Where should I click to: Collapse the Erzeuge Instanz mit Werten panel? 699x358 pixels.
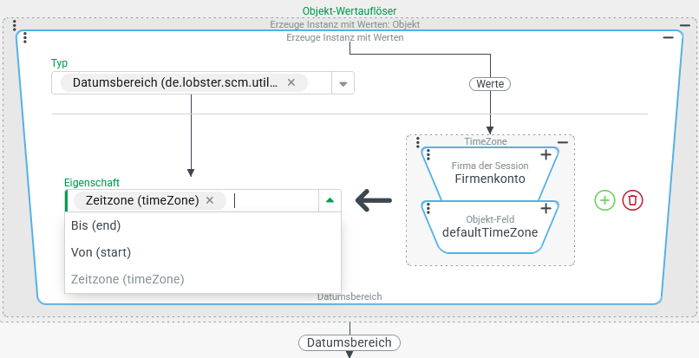pyautogui.click(x=668, y=37)
